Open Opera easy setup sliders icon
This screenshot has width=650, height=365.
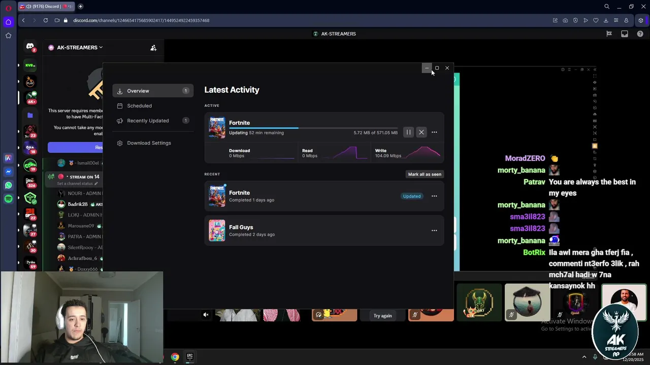(616, 20)
